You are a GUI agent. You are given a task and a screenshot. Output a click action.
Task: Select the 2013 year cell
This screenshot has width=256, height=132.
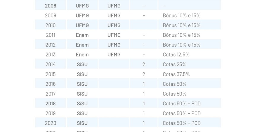[50, 55]
